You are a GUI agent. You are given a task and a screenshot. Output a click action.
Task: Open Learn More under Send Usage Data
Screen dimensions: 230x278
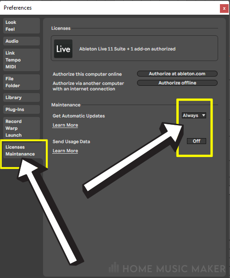(x=65, y=151)
